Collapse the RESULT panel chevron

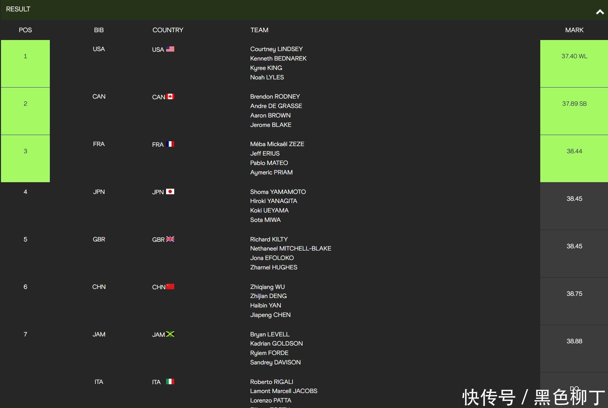click(x=600, y=12)
